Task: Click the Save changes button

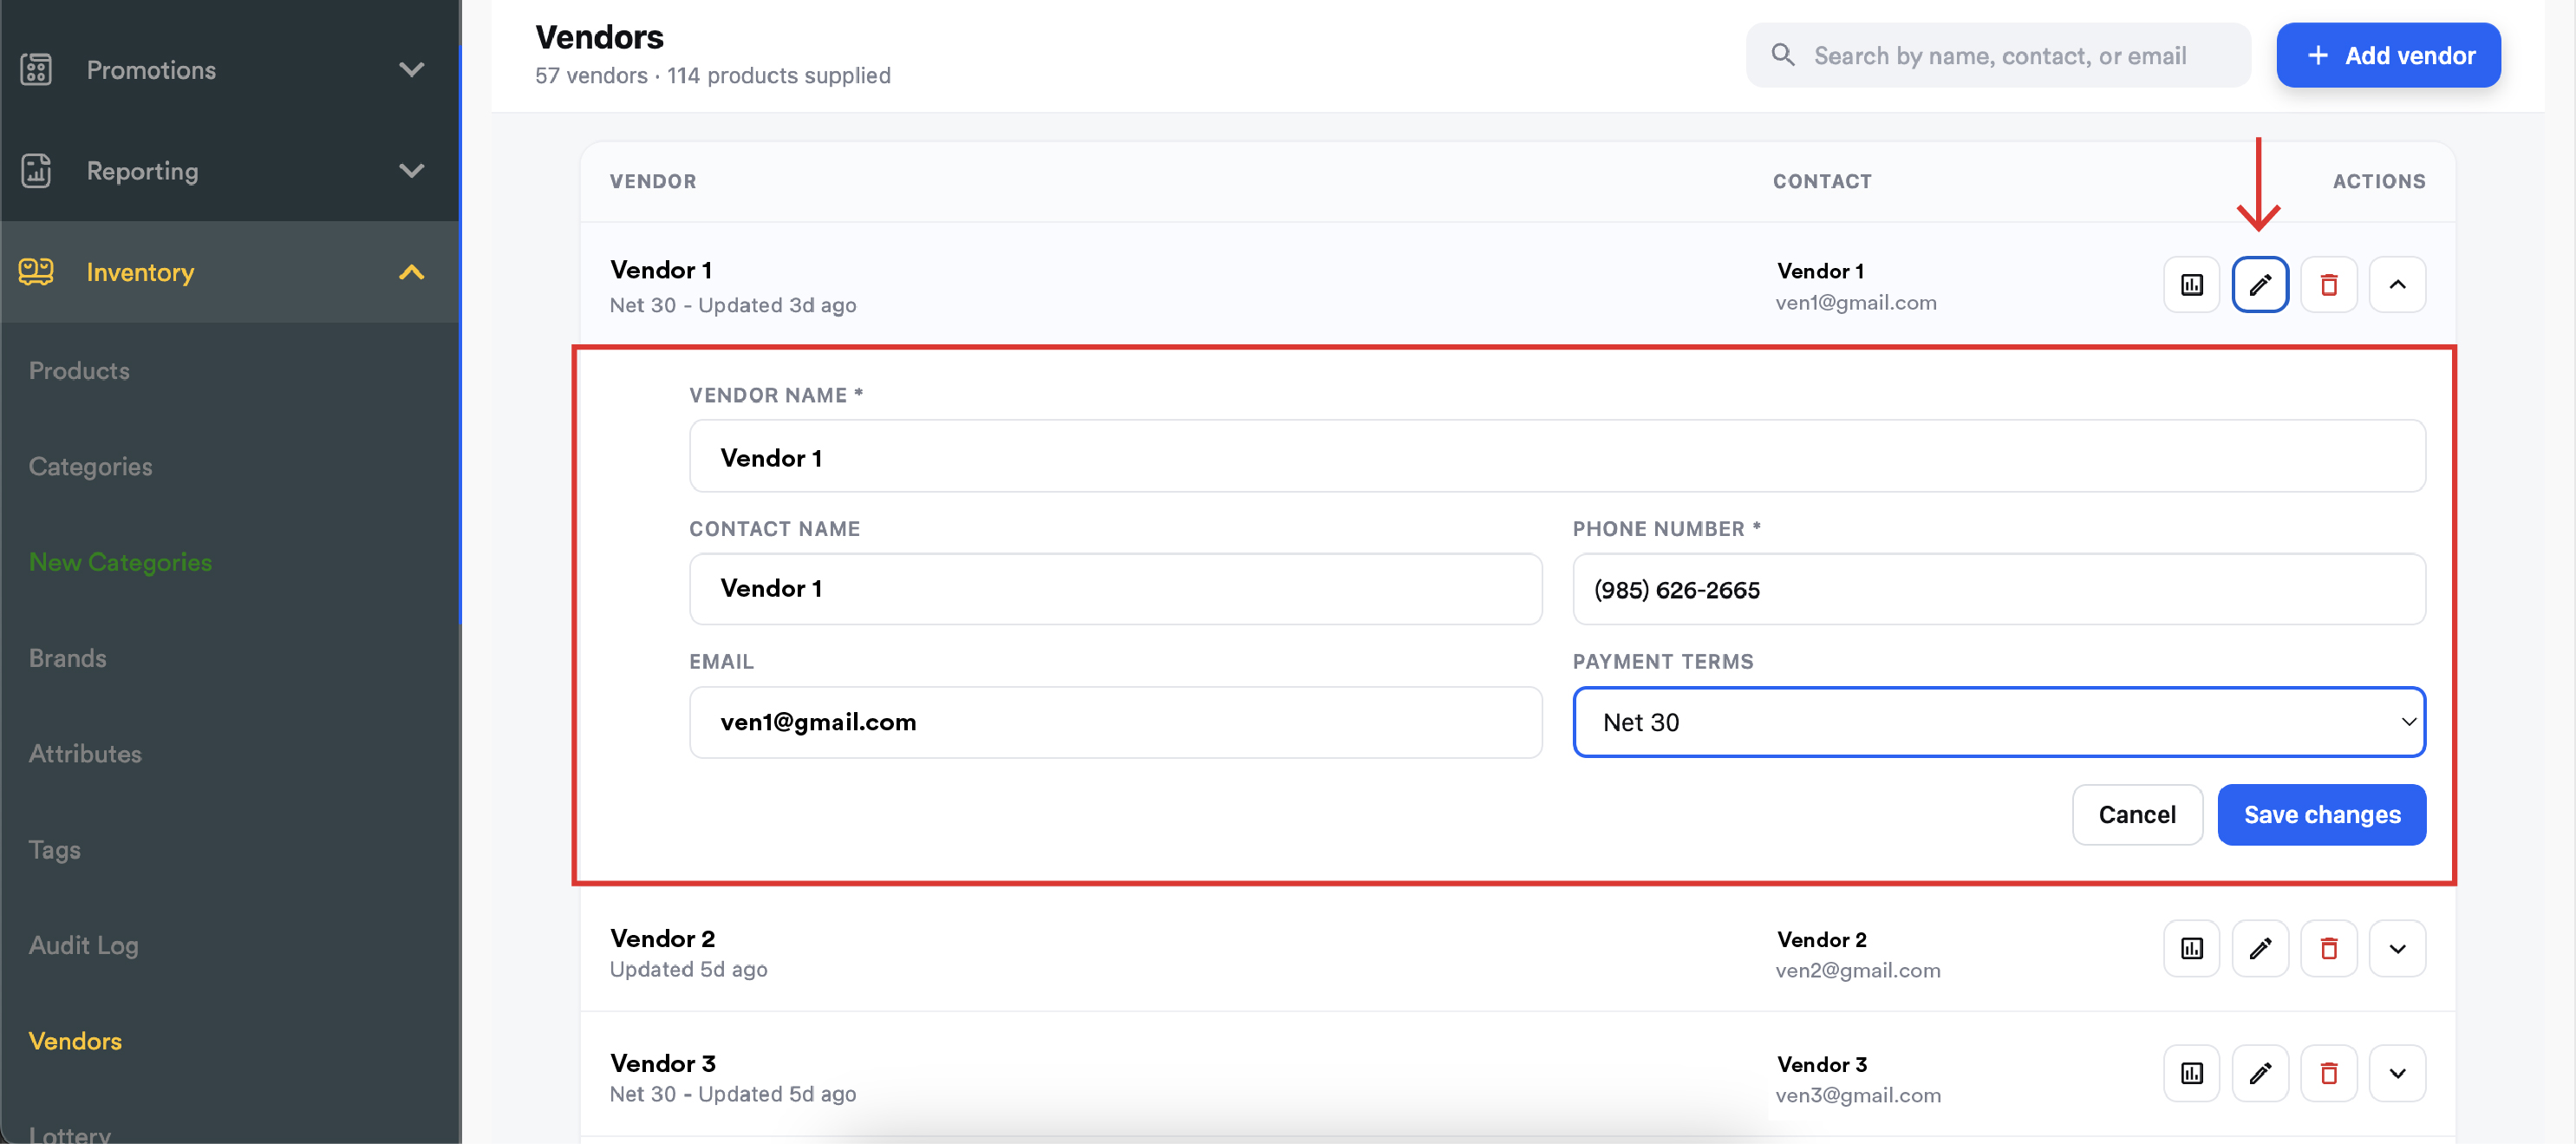Action: pos(2321,815)
